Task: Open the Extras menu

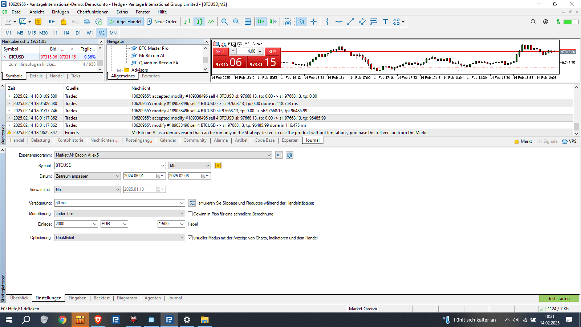Action: coord(122,12)
